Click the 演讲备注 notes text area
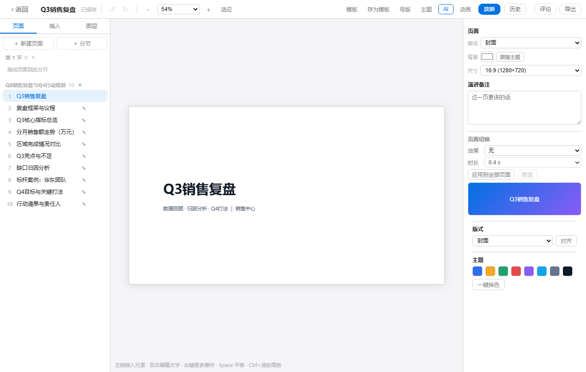Screen dimensions: 586x372 click(x=524, y=108)
